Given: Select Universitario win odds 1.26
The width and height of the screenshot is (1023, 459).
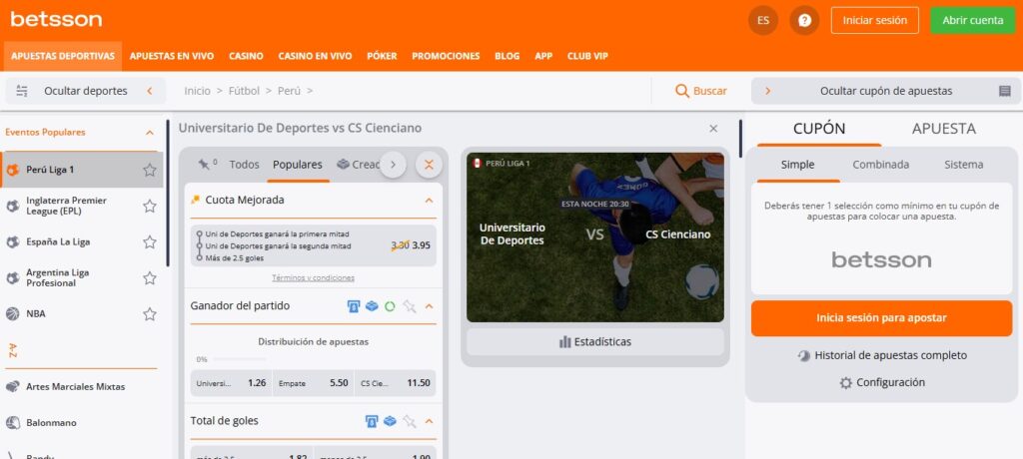Looking at the screenshot, I should click(x=231, y=383).
